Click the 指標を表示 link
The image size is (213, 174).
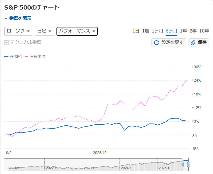(x=20, y=18)
